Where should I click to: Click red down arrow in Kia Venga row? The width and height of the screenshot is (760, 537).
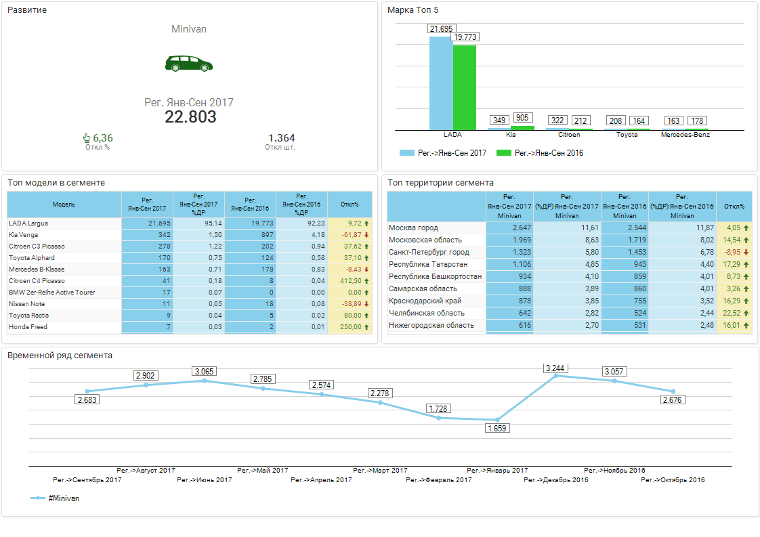tap(366, 235)
